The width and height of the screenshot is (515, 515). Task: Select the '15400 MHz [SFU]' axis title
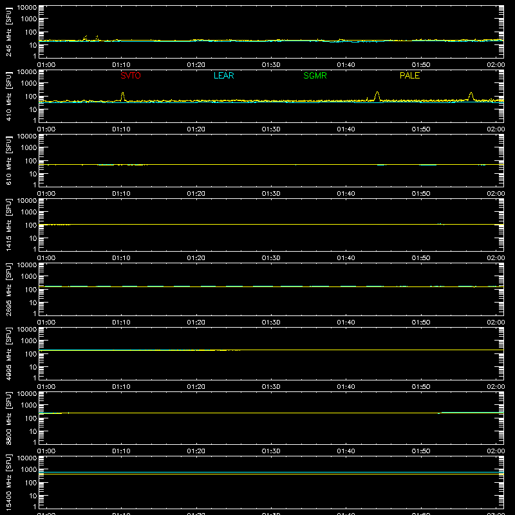[8, 482]
